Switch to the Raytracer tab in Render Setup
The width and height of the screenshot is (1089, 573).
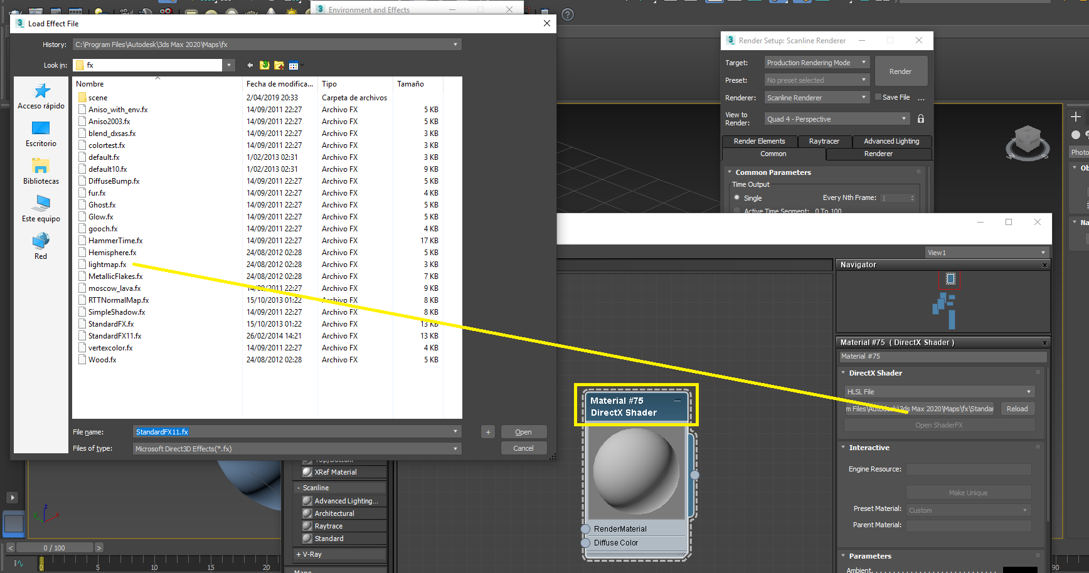824,141
